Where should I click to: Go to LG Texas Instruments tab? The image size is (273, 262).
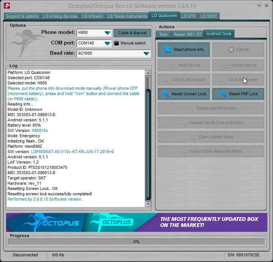(x=127, y=16)
